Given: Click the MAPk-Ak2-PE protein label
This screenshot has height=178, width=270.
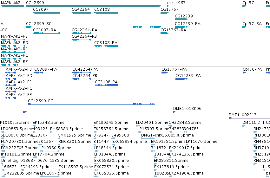Looking at the screenshot, I should coord(19,95).
